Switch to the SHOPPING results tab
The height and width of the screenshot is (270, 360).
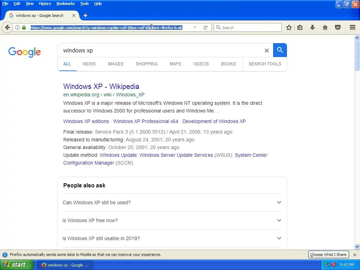tap(147, 64)
